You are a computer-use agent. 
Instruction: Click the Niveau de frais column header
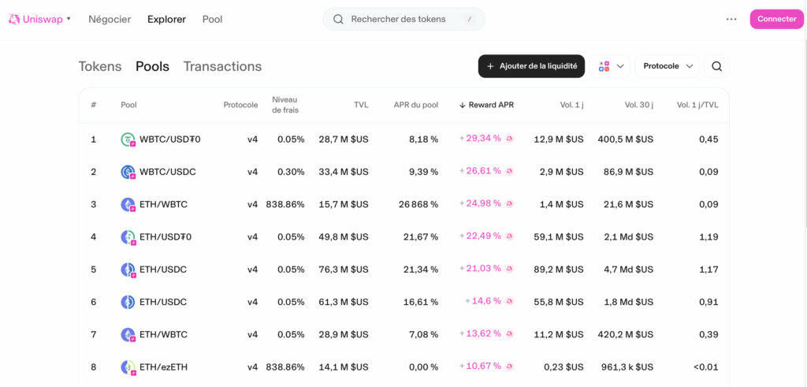285,105
